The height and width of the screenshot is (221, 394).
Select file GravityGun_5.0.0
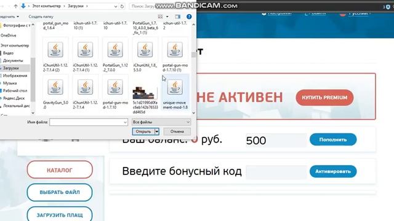click(55, 93)
